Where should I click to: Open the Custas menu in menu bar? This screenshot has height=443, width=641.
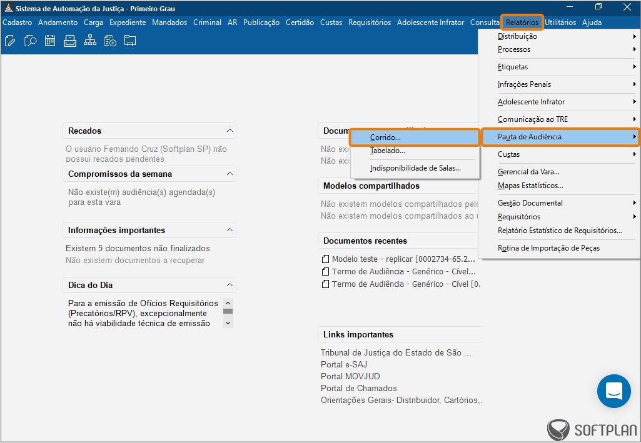(x=331, y=22)
